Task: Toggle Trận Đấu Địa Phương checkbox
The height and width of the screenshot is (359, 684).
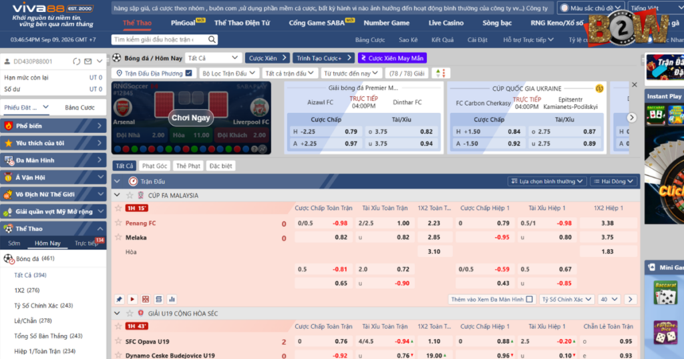Action: coord(188,73)
